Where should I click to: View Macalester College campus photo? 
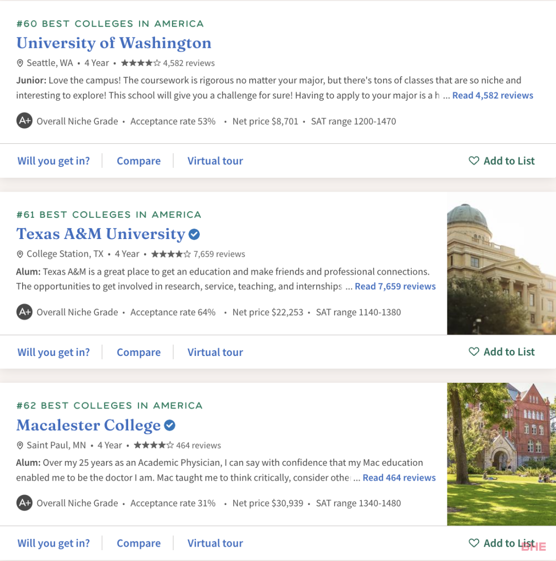501,454
